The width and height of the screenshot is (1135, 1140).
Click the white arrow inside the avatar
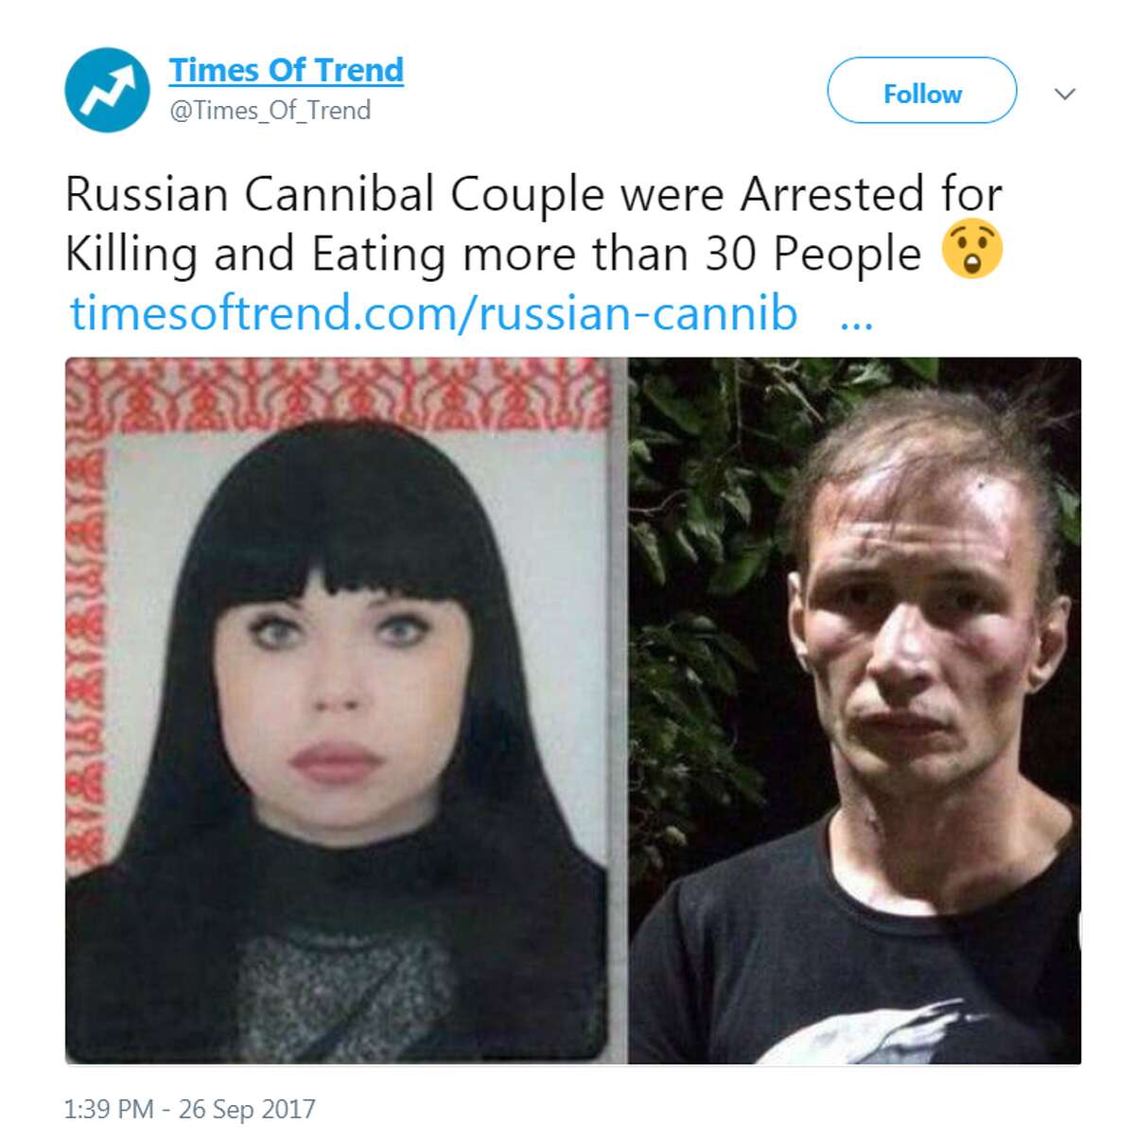click(109, 90)
